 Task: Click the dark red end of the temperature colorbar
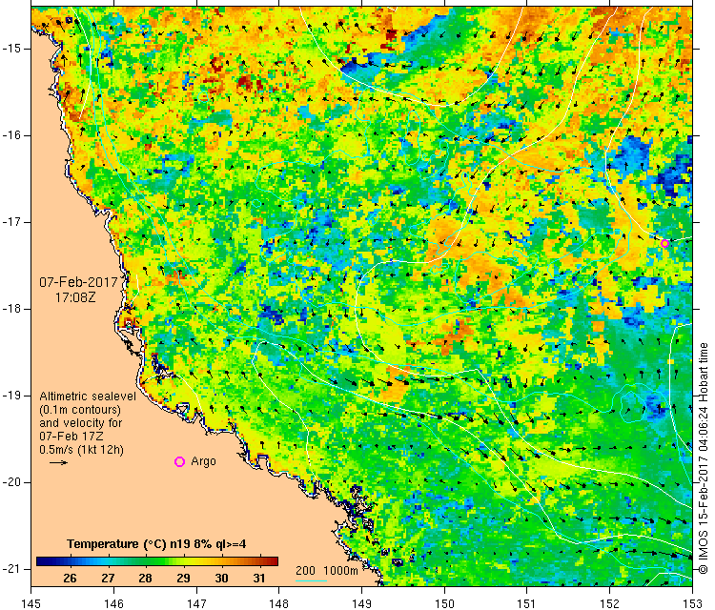coord(273,561)
